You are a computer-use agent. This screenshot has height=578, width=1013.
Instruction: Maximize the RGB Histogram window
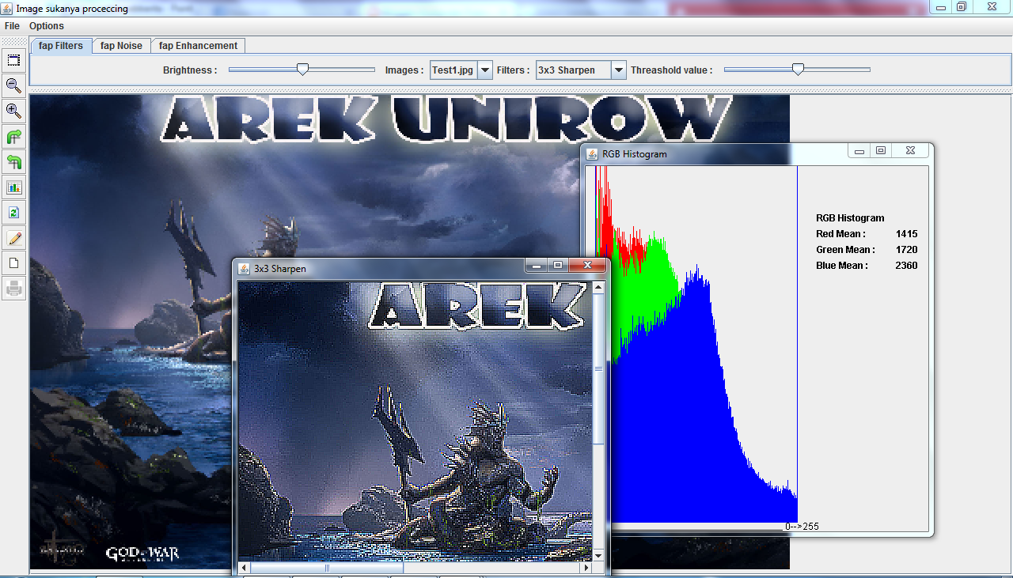881,149
